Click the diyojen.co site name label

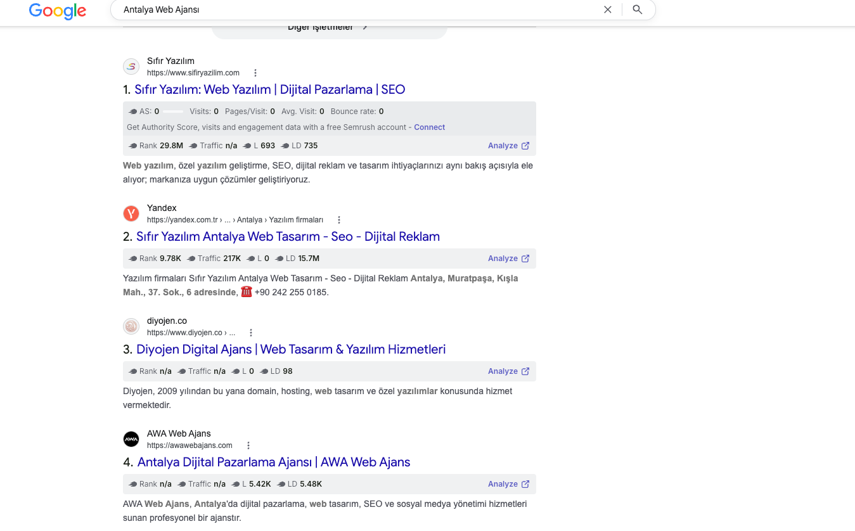(167, 321)
